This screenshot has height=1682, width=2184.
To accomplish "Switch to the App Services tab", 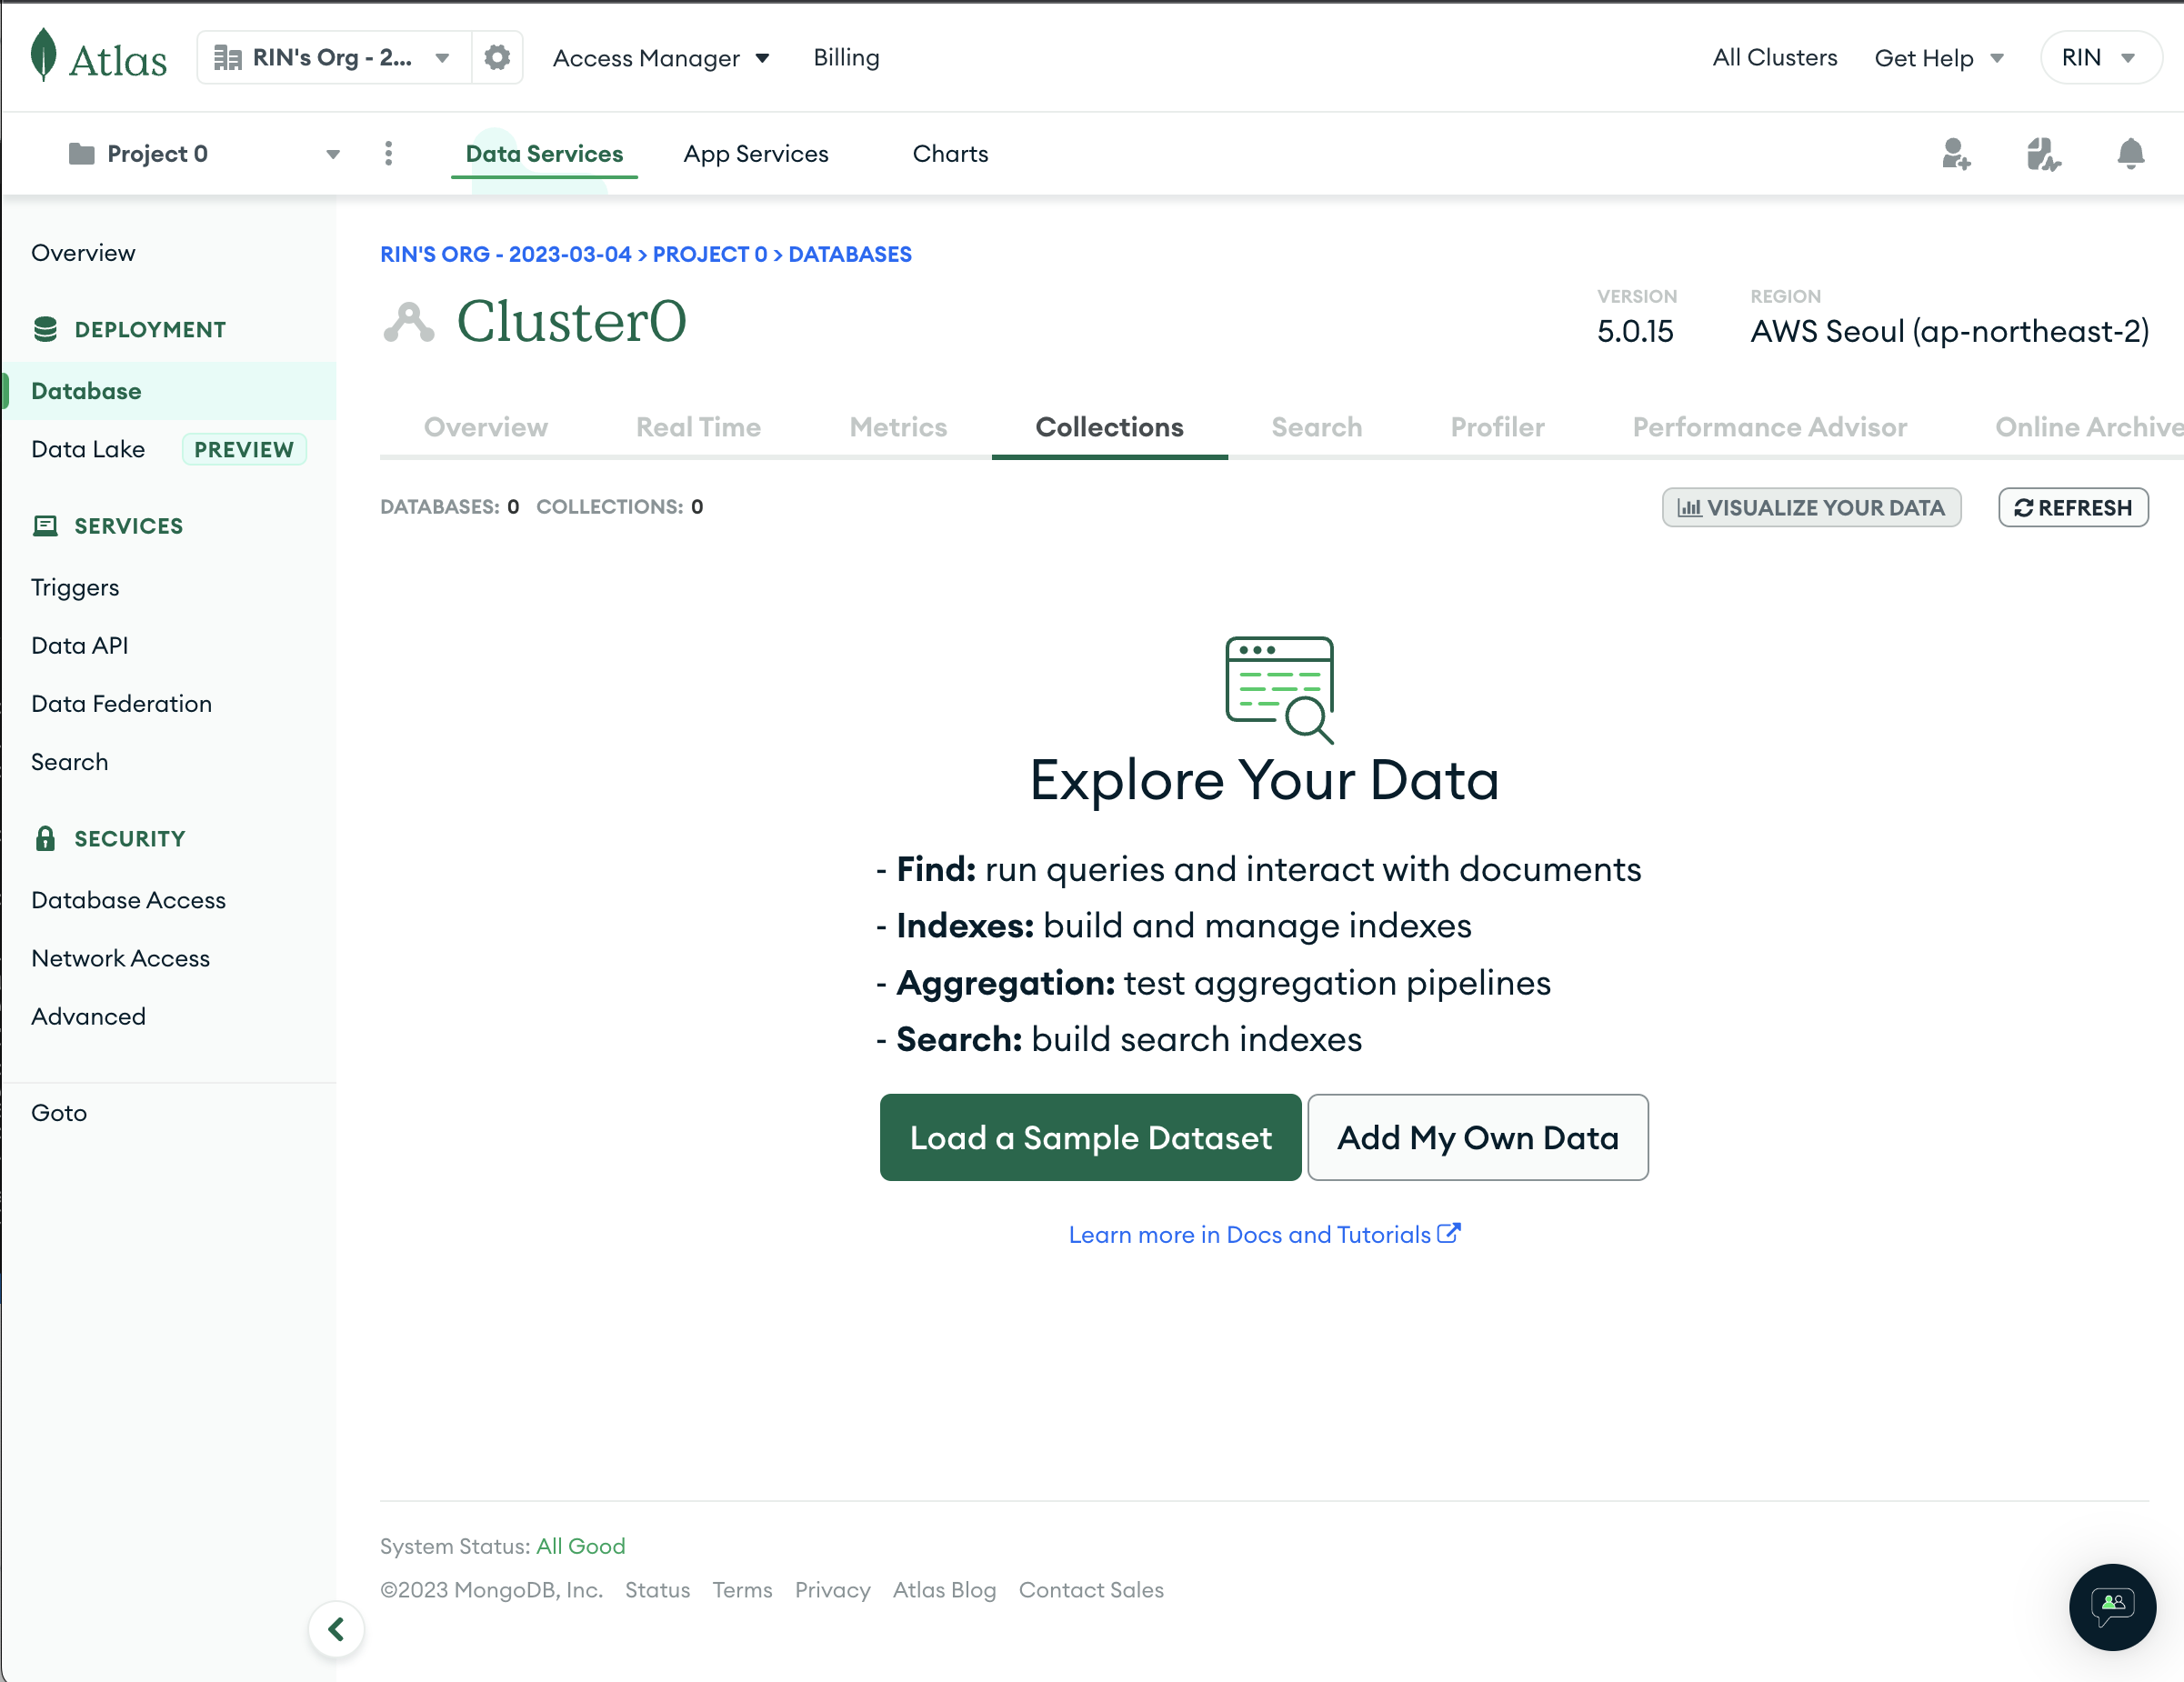I will pos(756,153).
